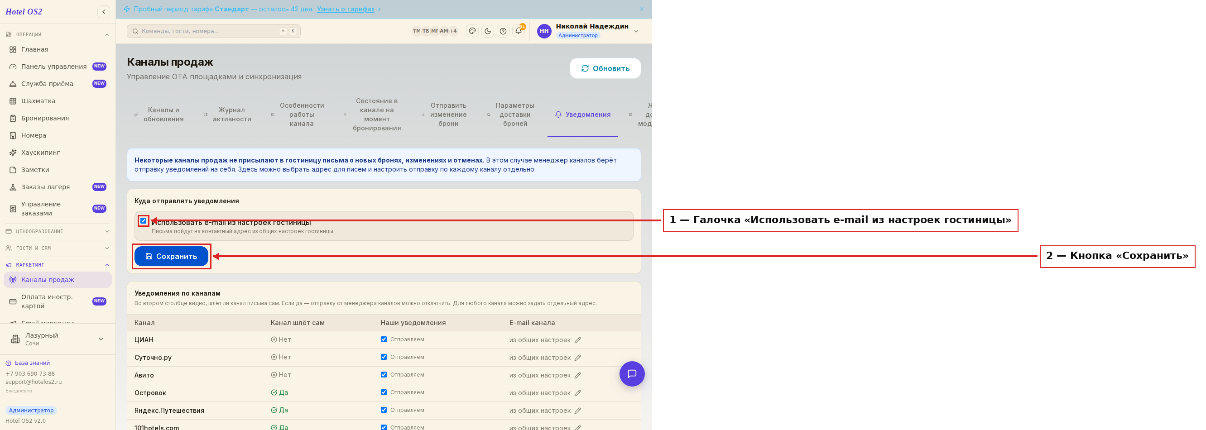Expand the Ценообразование sidebar section
Screen dimensions: 1206x430
click(x=58, y=232)
